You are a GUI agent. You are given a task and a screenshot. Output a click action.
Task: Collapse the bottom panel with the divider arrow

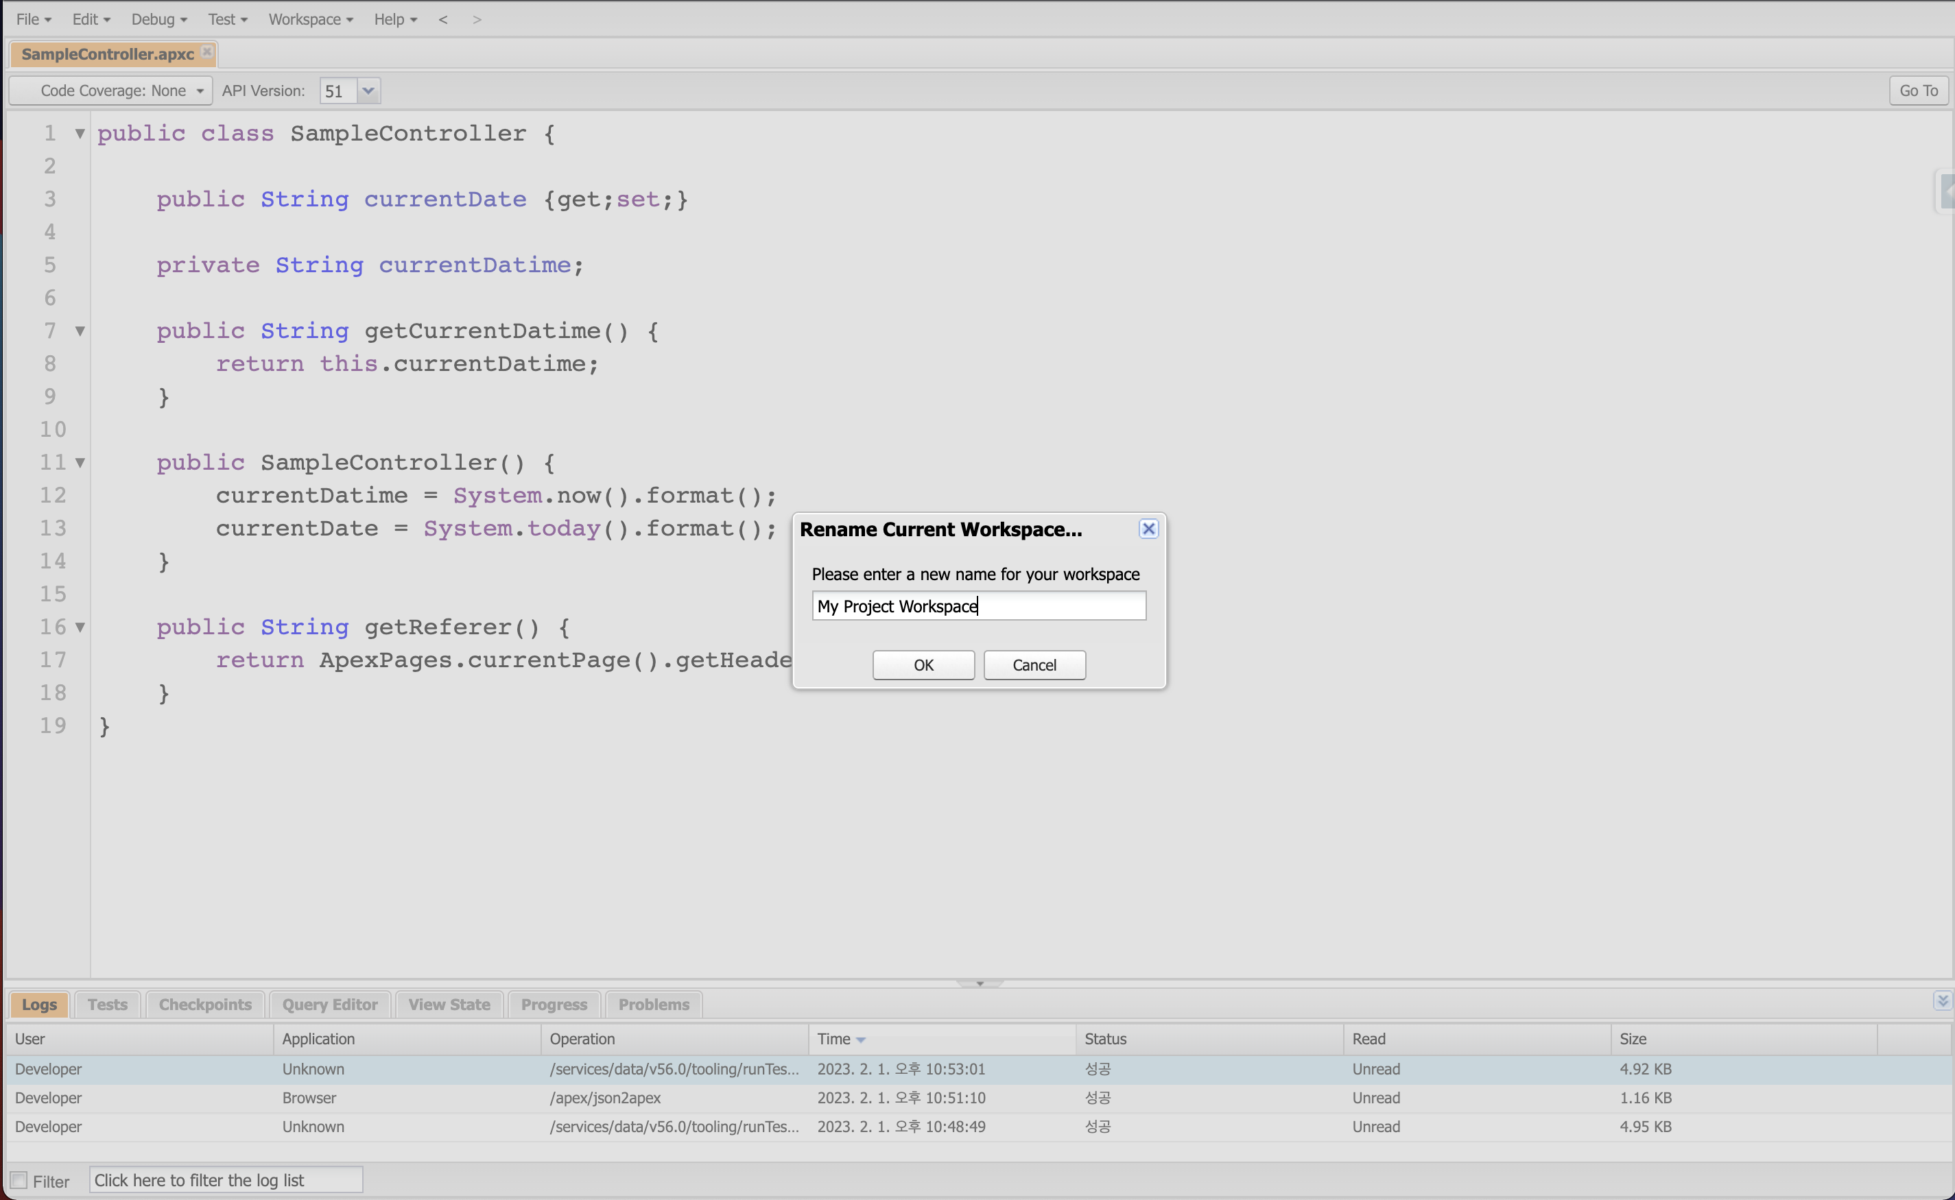[980, 983]
